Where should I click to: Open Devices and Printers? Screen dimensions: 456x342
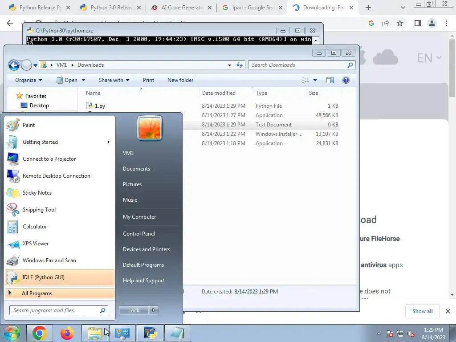pos(146,249)
